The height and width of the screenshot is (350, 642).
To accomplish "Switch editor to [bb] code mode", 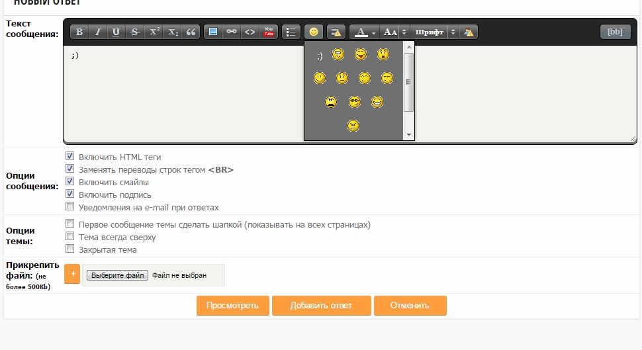I will point(615,32).
